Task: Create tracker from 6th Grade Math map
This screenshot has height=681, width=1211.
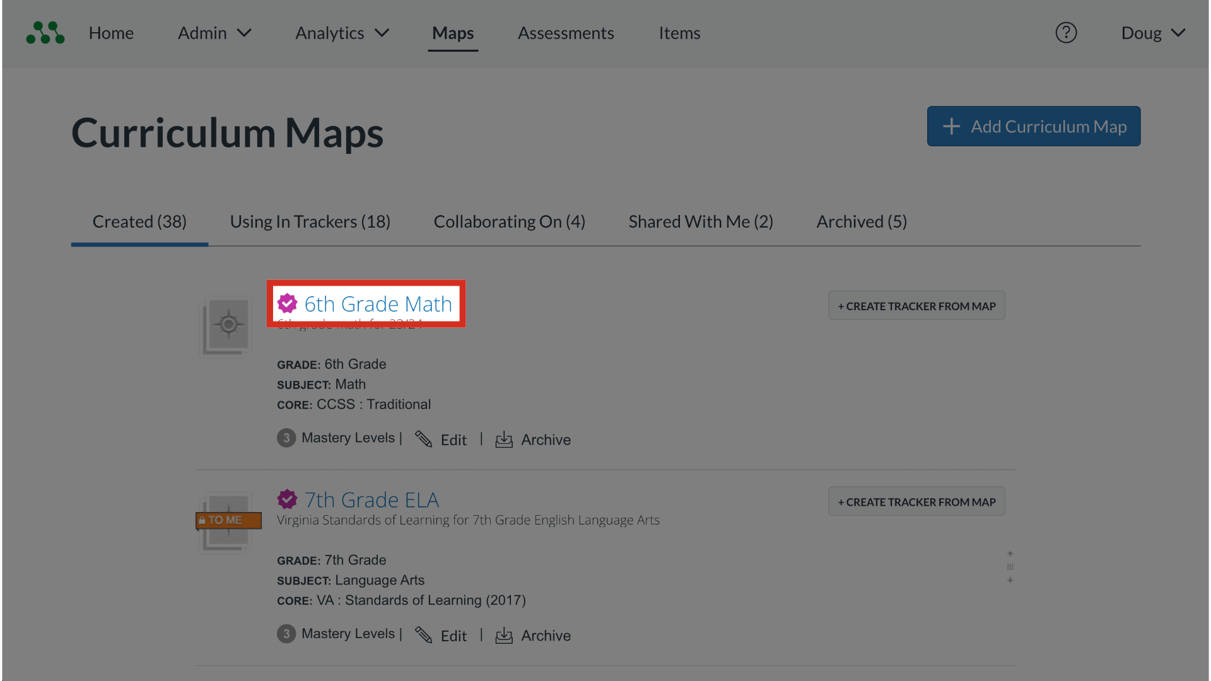Action: [x=916, y=306]
